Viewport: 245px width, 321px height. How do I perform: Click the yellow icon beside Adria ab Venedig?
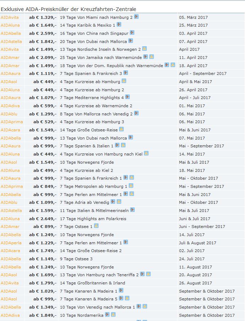pyautogui.click(x=119, y=201)
